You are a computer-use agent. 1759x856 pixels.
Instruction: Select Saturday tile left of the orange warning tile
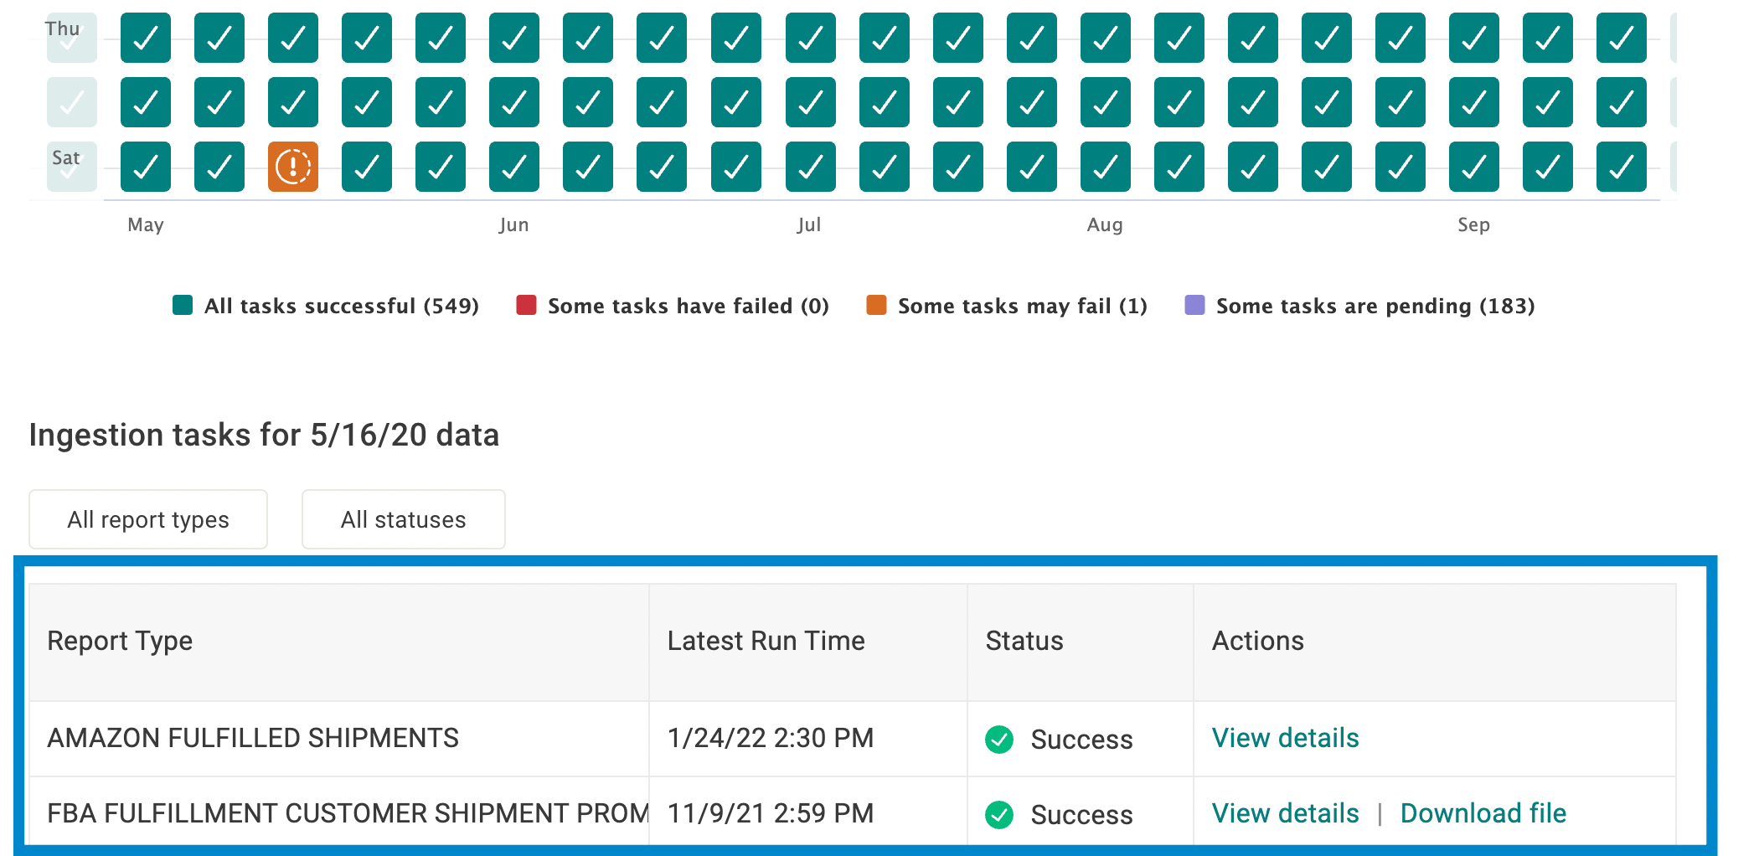(219, 167)
